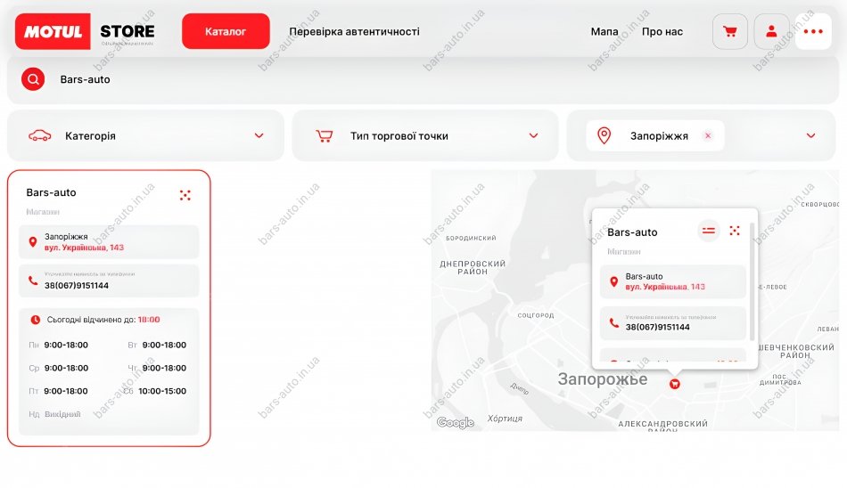Expand Тип торгової точки dropdown

point(425,135)
